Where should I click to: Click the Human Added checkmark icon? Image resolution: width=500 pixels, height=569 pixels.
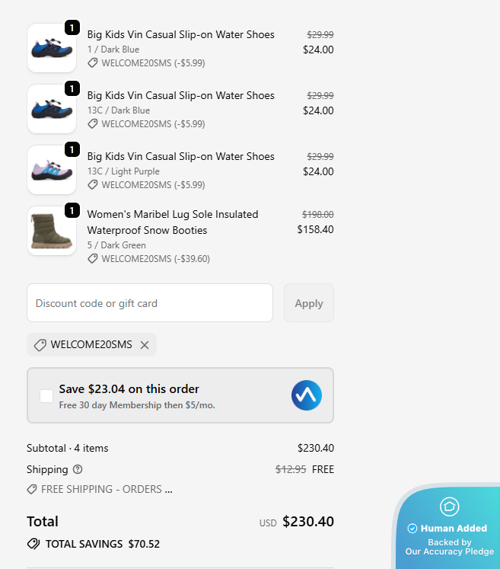tap(412, 528)
